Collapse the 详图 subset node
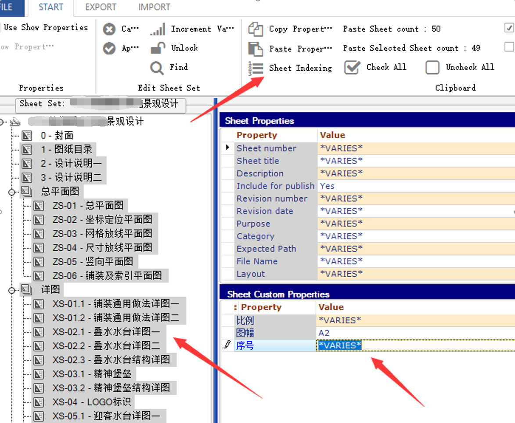 12,290
